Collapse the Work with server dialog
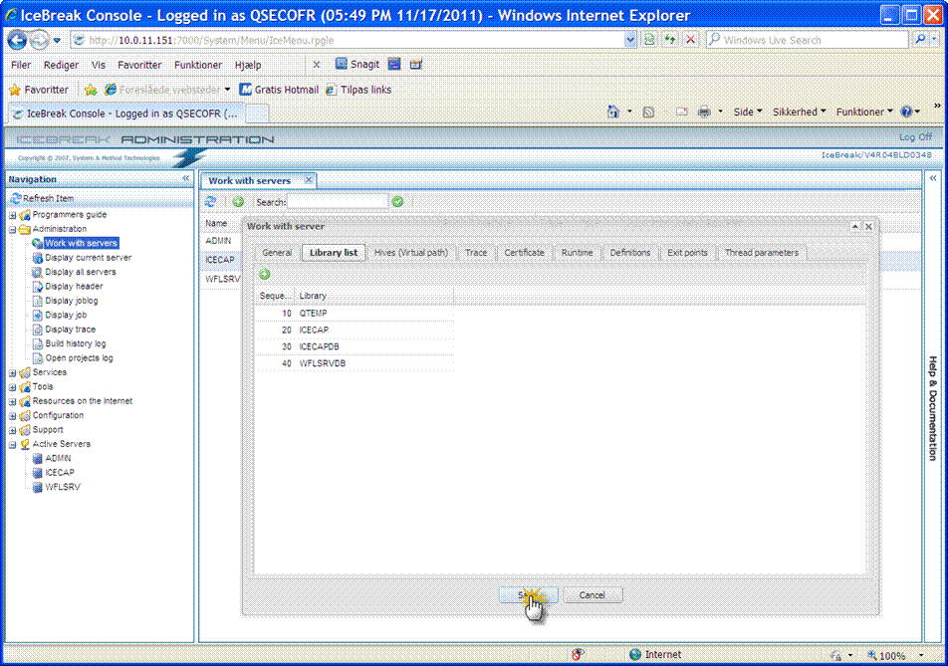The width and height of the screenshot is (948, 666). tap(854, 227)
